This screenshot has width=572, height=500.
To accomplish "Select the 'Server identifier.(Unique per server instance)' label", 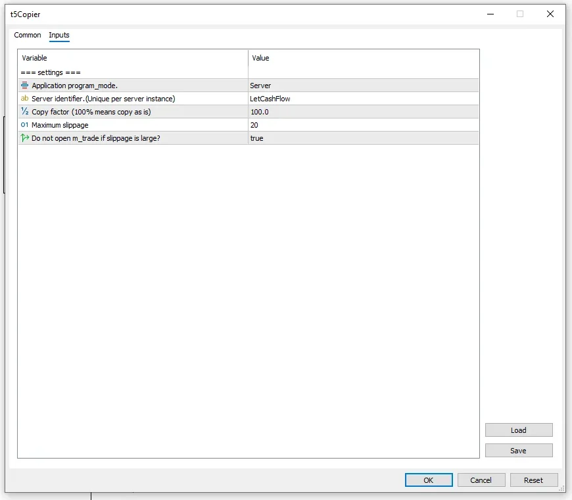I will click(x=103, y=99).
